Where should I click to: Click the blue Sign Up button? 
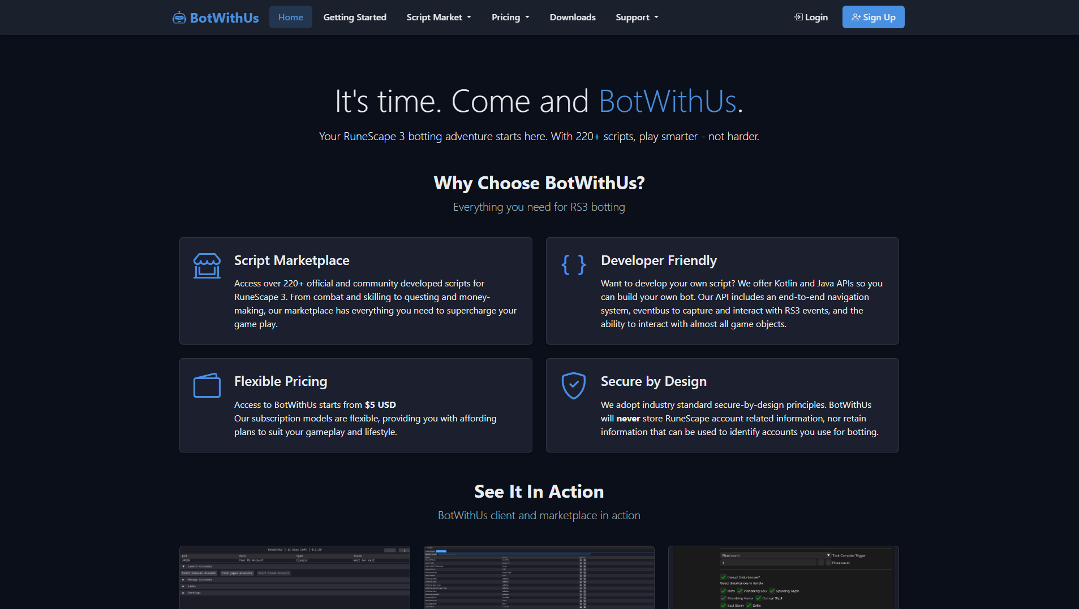coord(873,18)
